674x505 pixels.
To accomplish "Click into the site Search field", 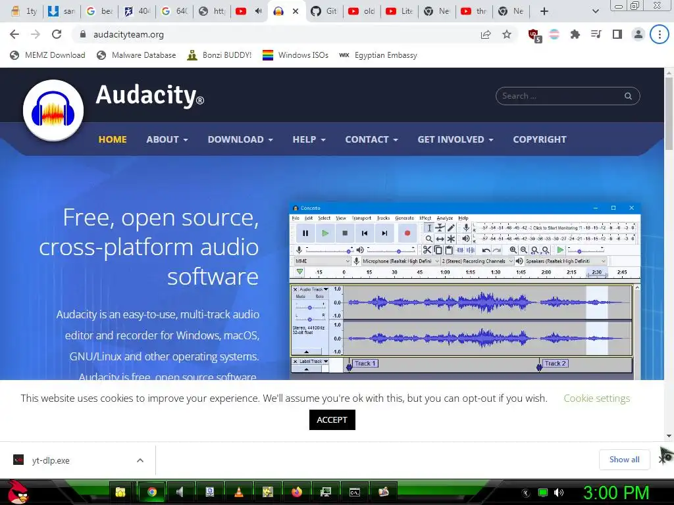I will 567,96.
